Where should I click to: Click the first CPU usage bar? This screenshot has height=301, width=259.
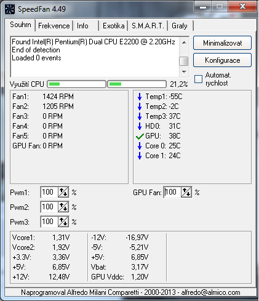click(x=76, y=84)
